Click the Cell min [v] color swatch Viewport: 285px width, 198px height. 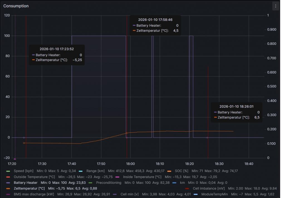[115, 194]
